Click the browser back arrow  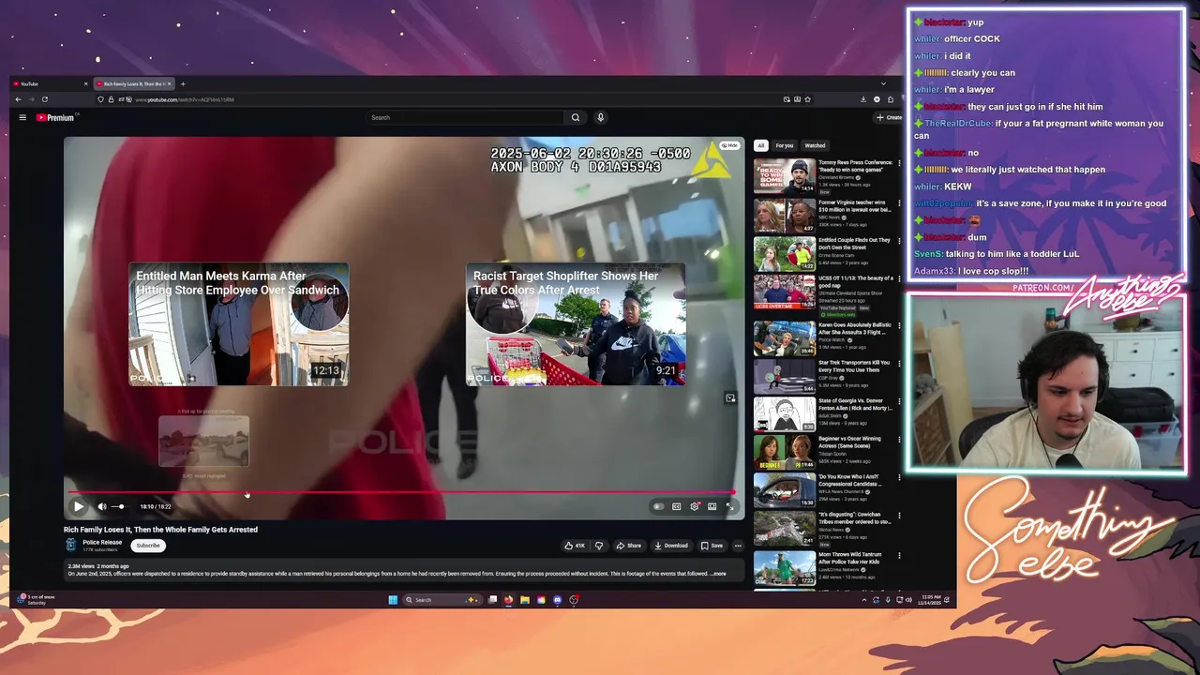tap(18, 99)
